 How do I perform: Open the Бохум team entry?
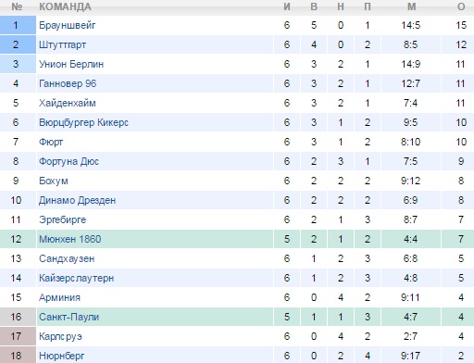pos(54,181)
